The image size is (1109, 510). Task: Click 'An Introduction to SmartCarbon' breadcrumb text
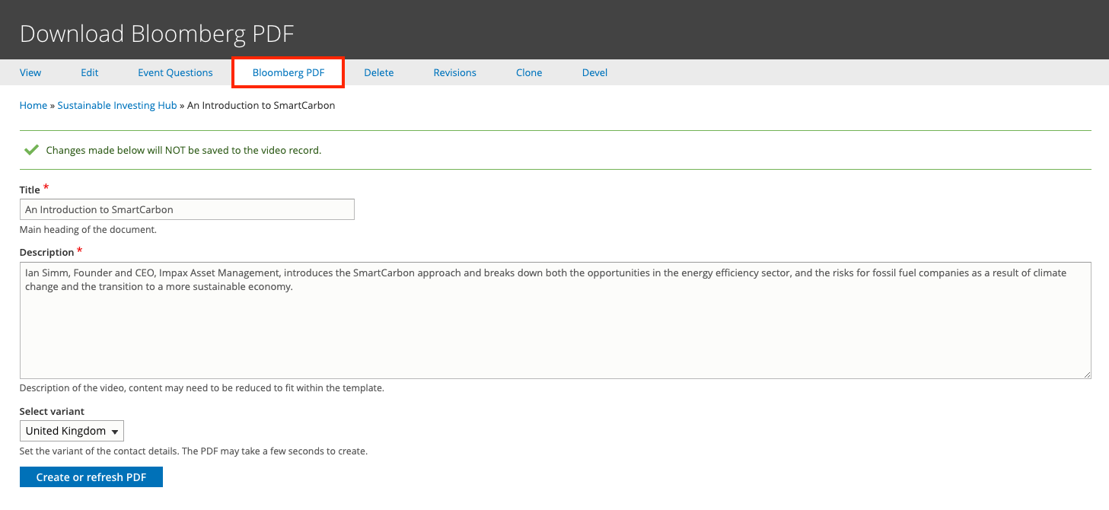[261, 105]
